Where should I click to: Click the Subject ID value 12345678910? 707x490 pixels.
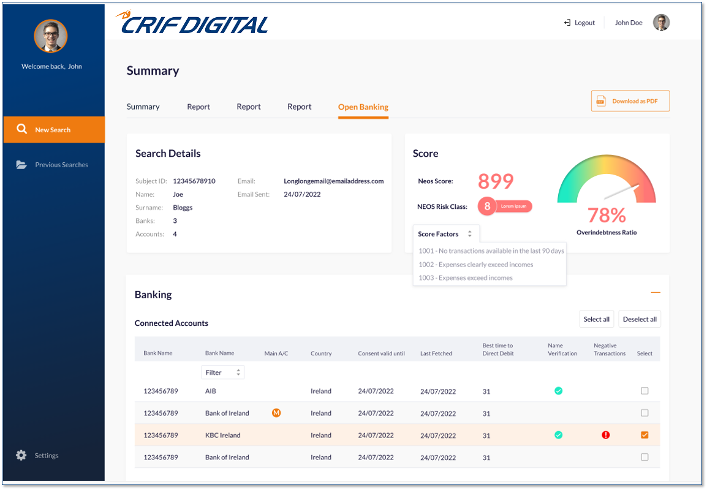(x=194, y=181)
